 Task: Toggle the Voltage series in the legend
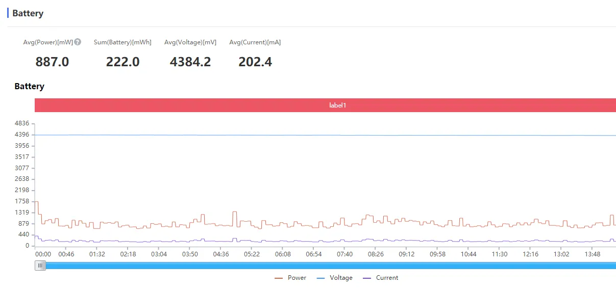click(335, 278)
